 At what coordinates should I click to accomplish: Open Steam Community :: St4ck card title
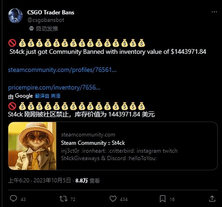click(93, 143)
